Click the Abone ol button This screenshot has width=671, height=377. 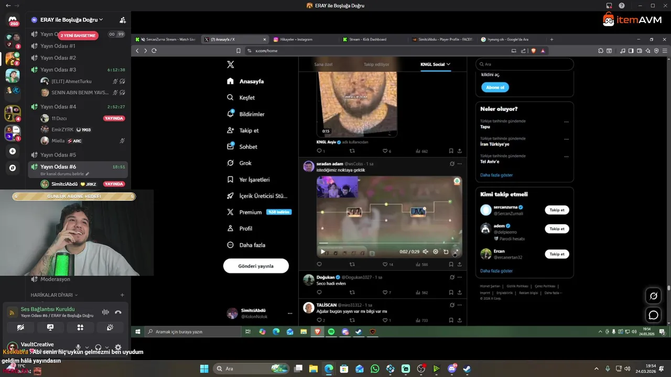(495, 87)
